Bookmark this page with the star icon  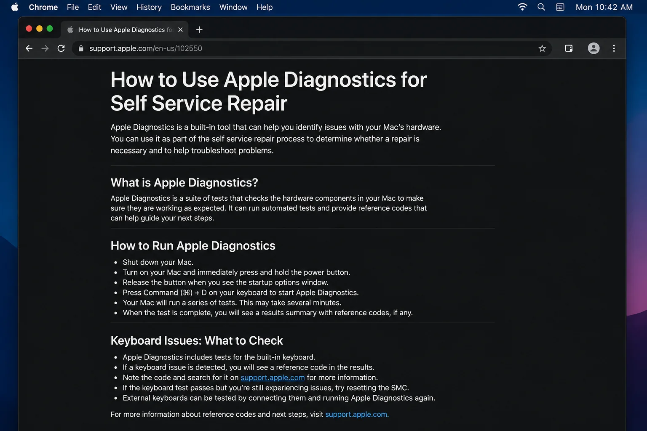[x=542, y=48]
